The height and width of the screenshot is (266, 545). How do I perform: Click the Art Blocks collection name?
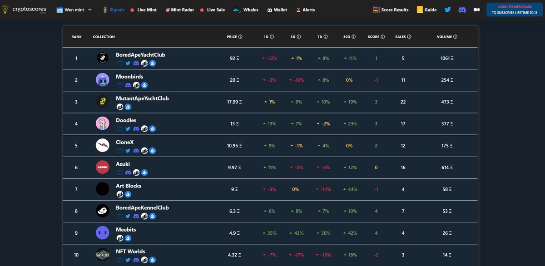(x=129, y=186)
